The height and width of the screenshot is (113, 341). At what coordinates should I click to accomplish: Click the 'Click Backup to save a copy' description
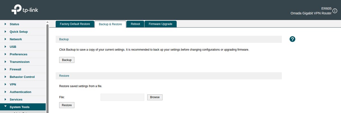(154, 49)
